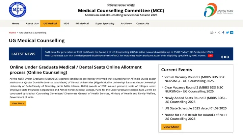Share page on Facebook
The width and height of the screenshot is (243, 135).
pyautogui.click(x=223, y=33)
